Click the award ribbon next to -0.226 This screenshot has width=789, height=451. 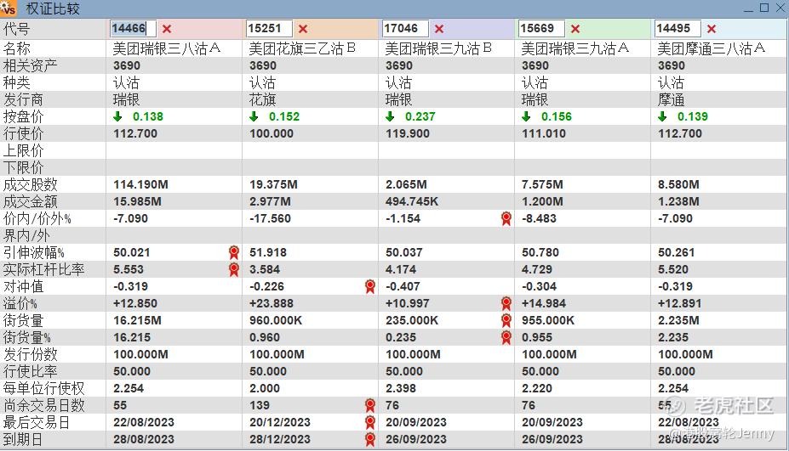click(370, 286)
